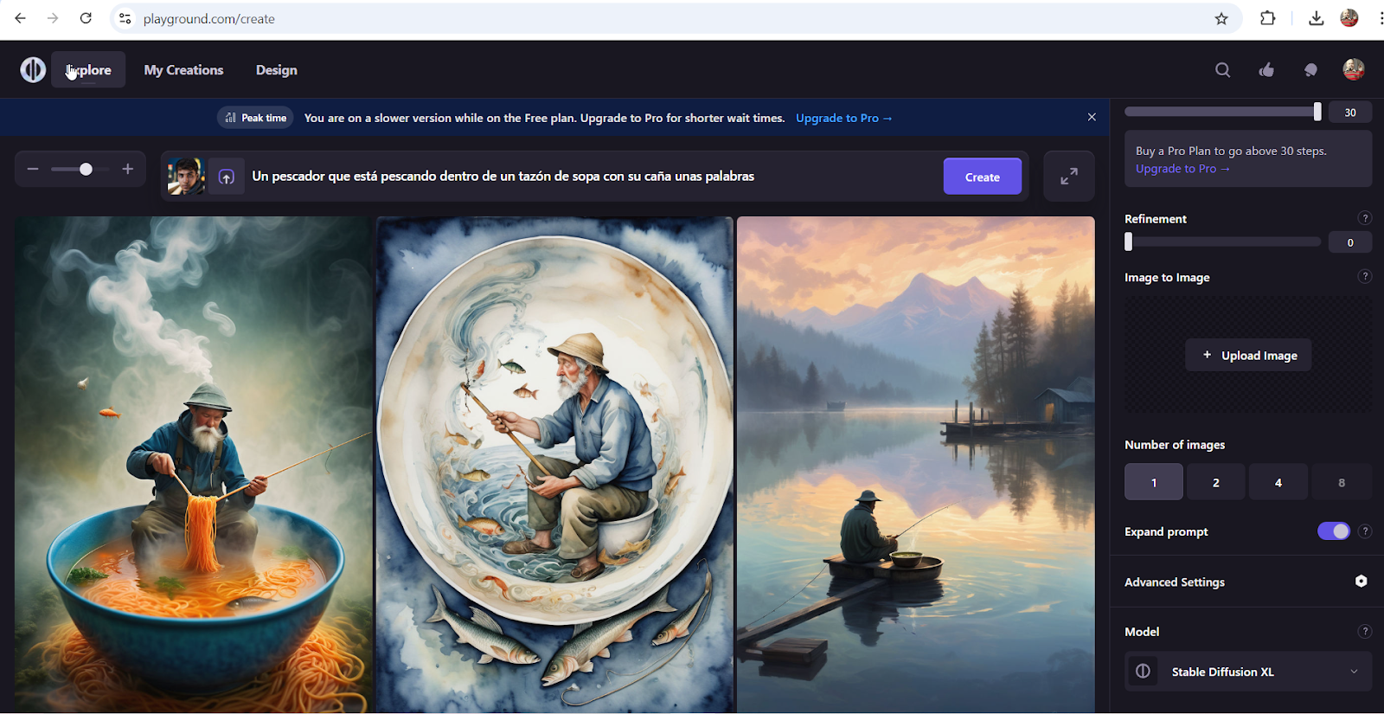1384x714 pixels.
Task: Click the image upload icon beside prompt
Action: [x=226, y=177]
